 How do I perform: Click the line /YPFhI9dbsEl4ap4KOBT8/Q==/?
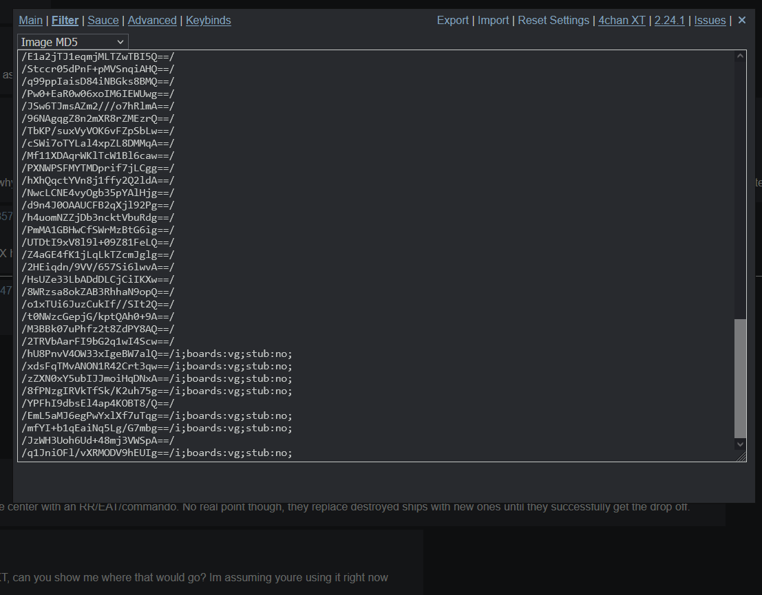[x=98, y=404]
